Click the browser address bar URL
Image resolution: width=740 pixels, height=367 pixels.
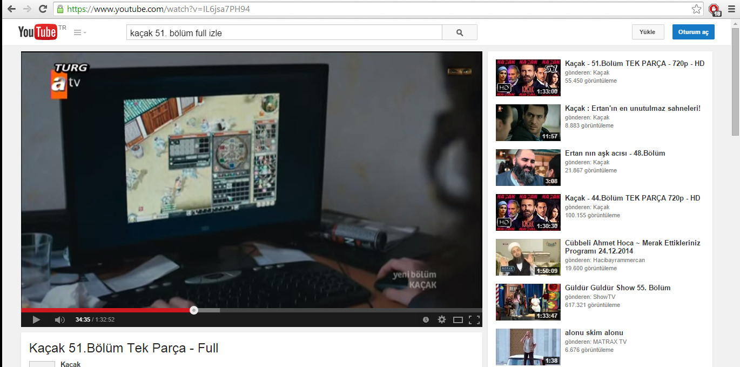pyautogui.click(x=158, y=9)
